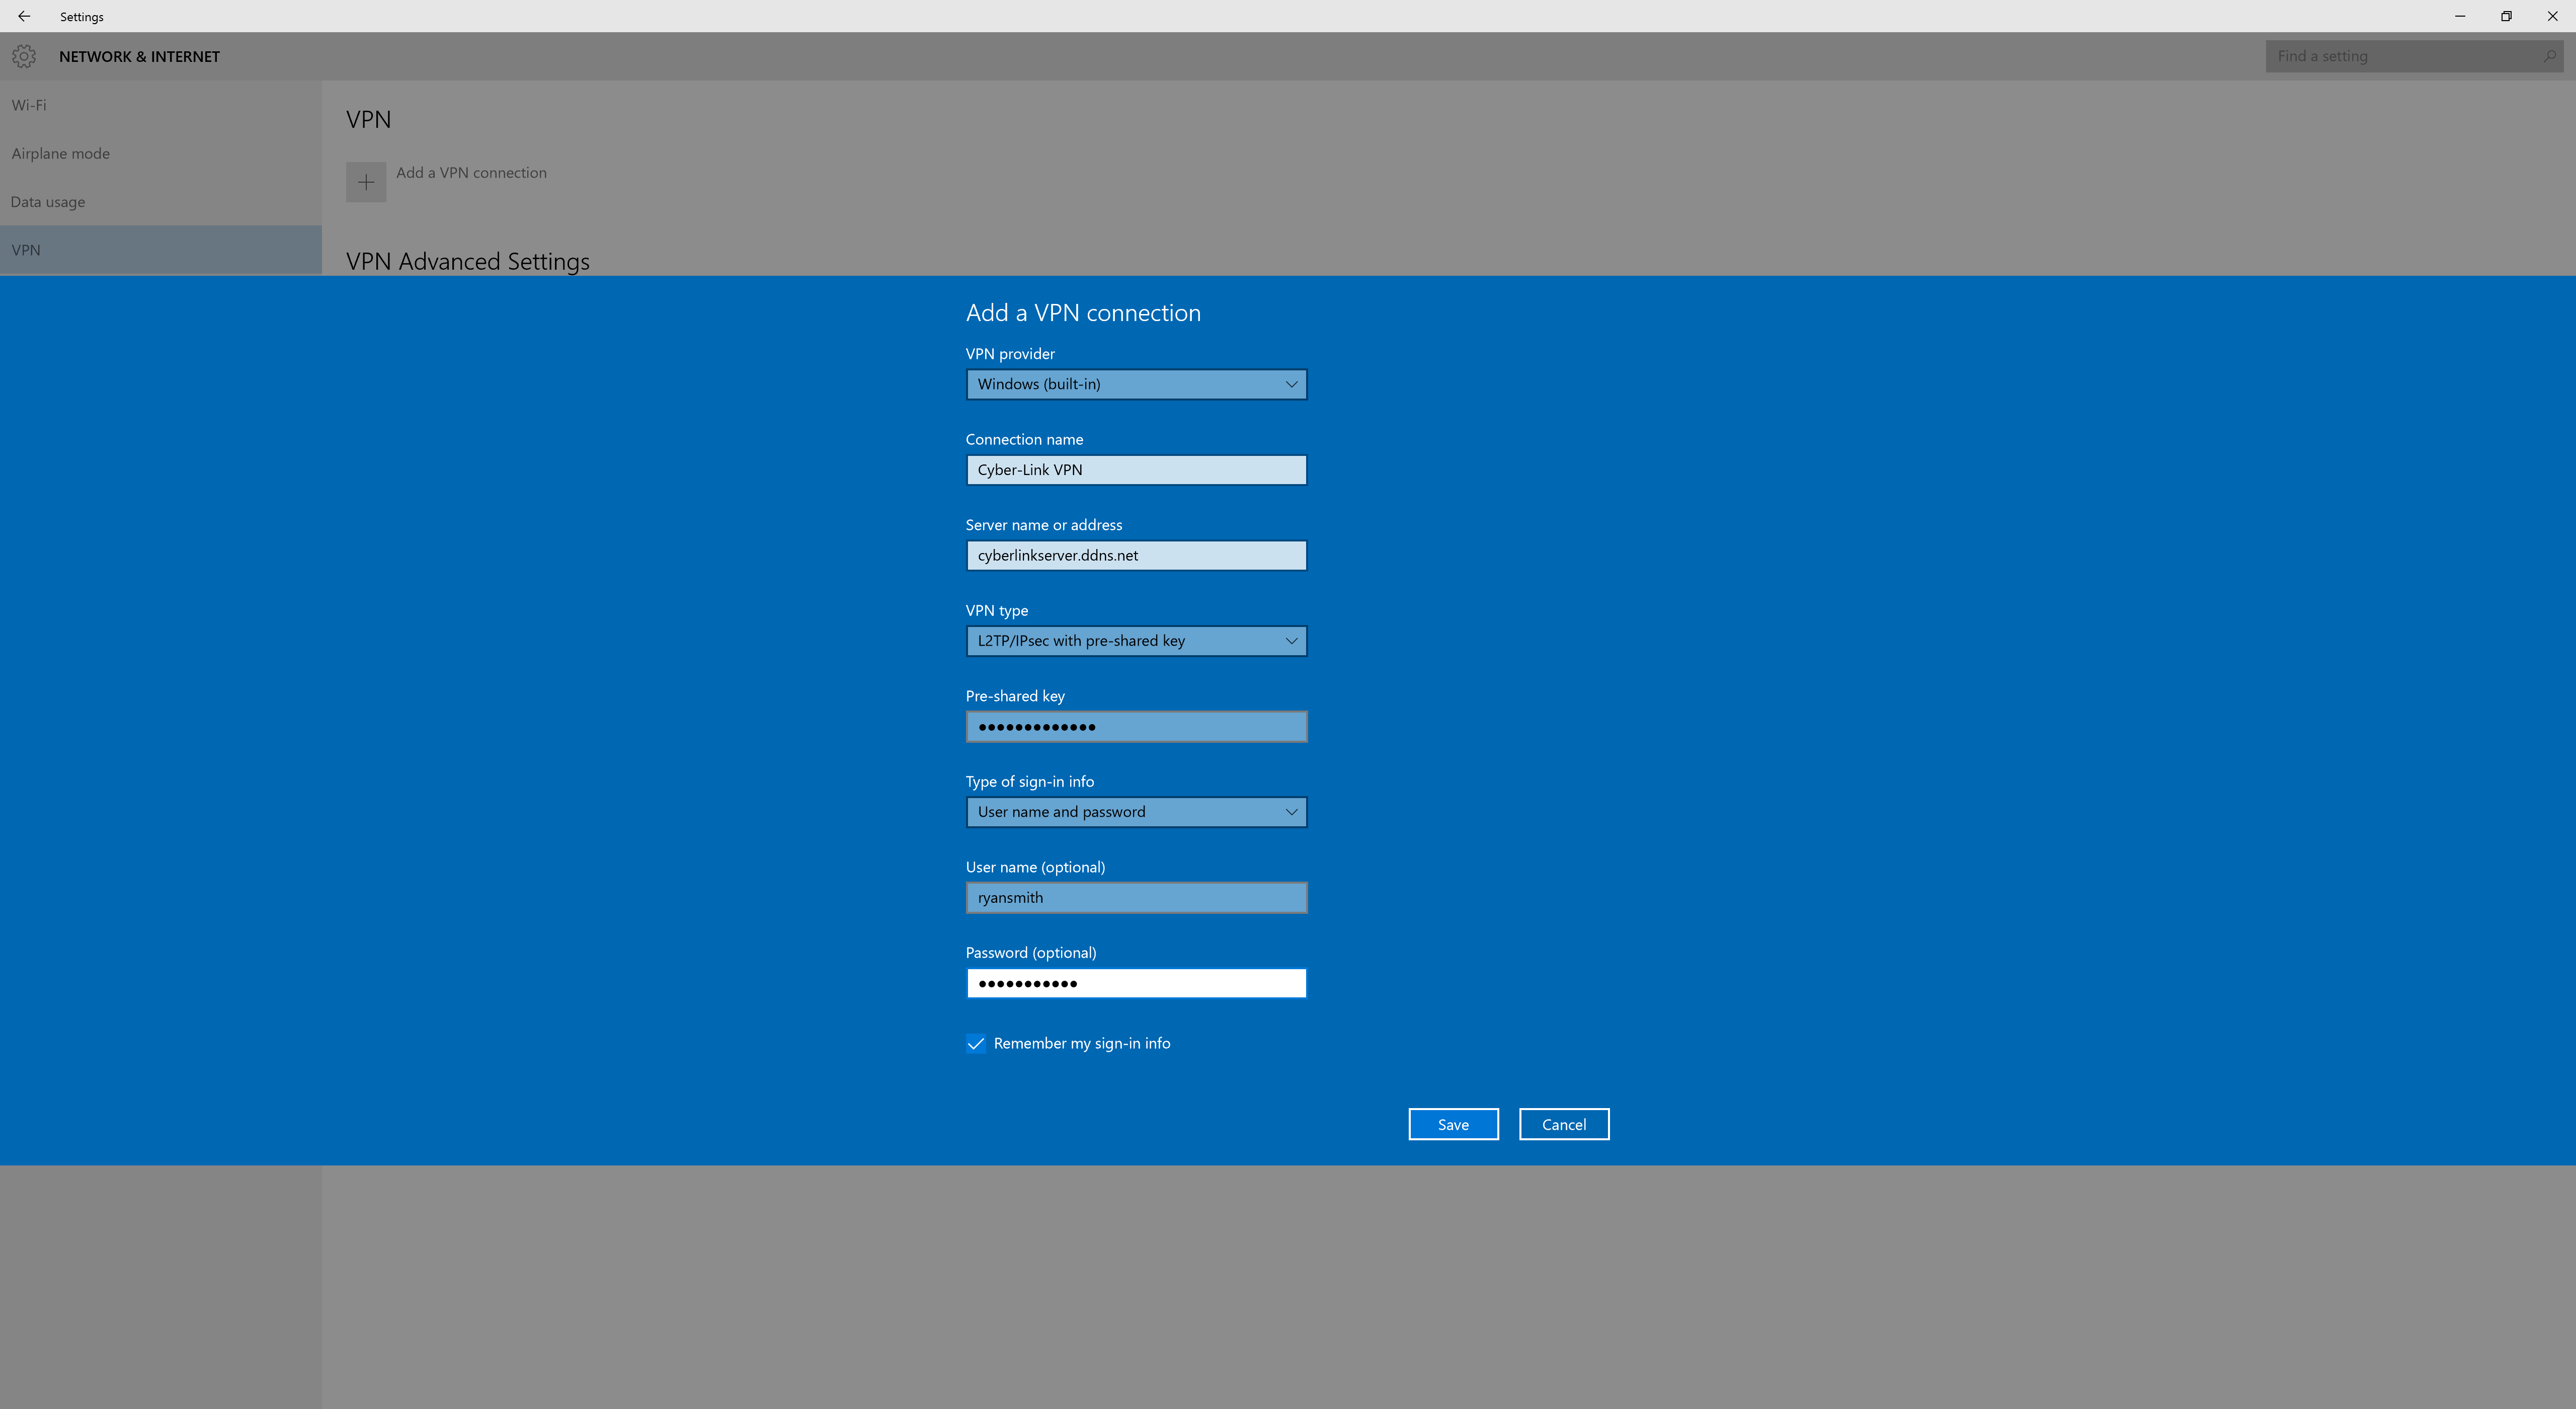Select Airplane mode in the sidebar
Screen dimensions: 2576x1409
pyautogui.click(x=161, y=153)
